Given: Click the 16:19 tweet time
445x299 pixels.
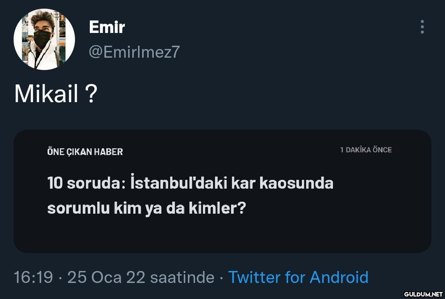Looking at the screenshot, I should [33, 277].
